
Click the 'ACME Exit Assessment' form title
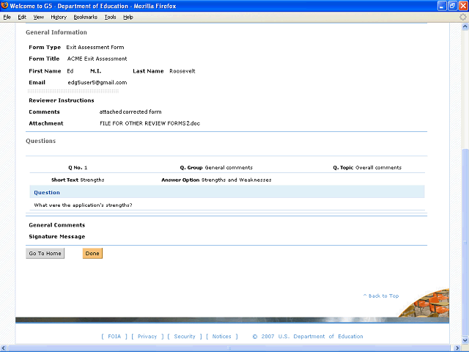97,59
